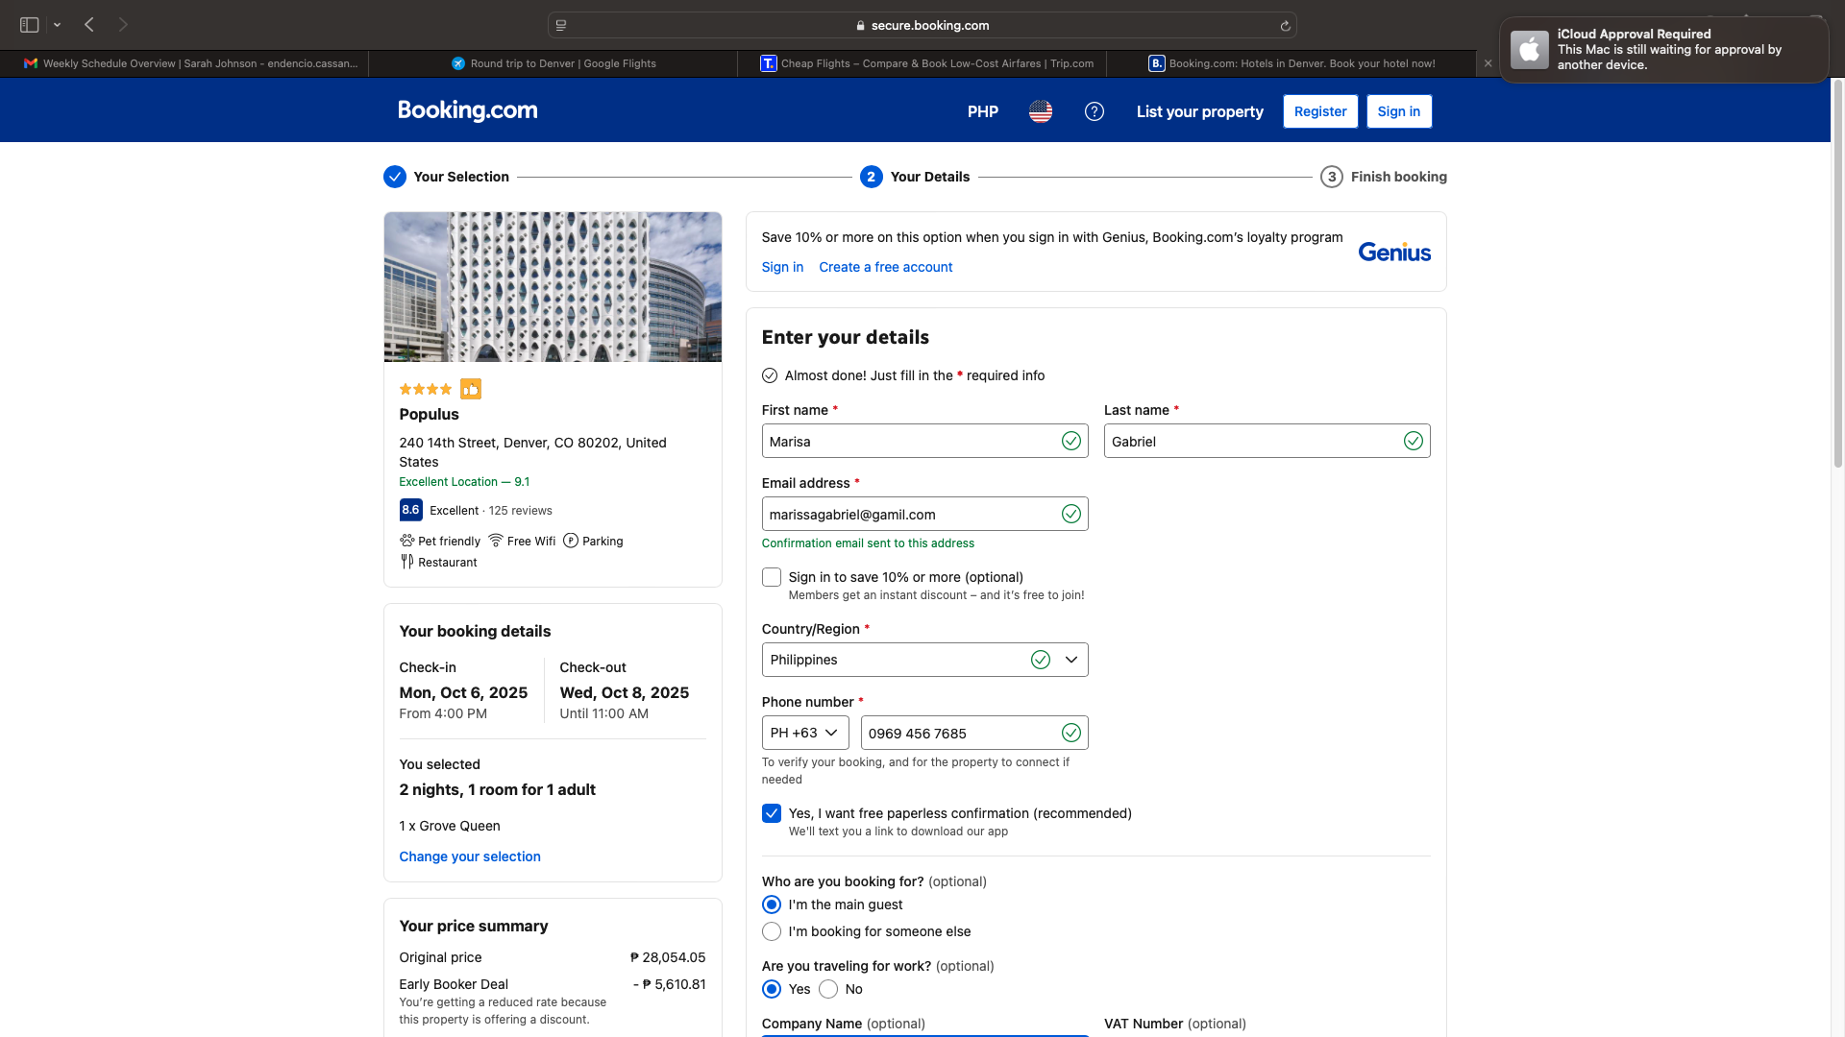Switch to the Google Flights Denver tab
The image size is (1845, 1037).
pyautogui.click(x=553, y=63)
